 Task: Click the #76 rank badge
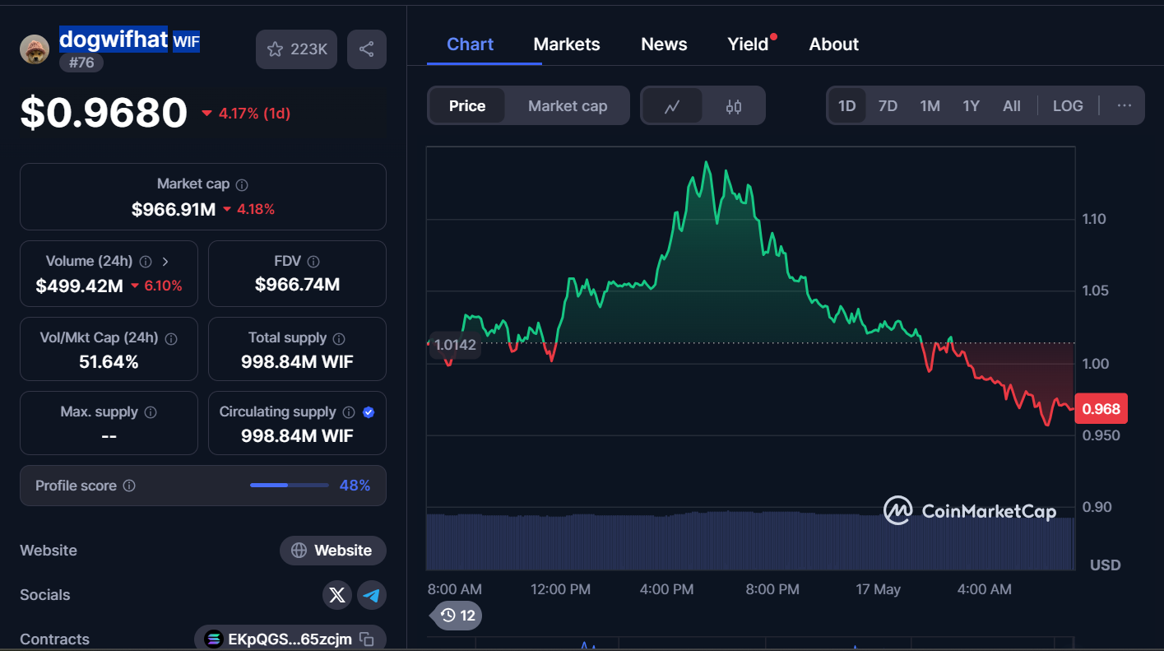(x=81, y=62)
